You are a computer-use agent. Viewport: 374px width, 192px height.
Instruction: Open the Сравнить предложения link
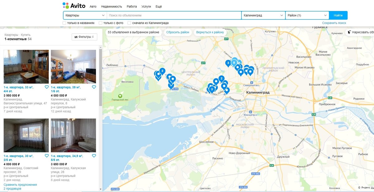(x=20, y=185)
